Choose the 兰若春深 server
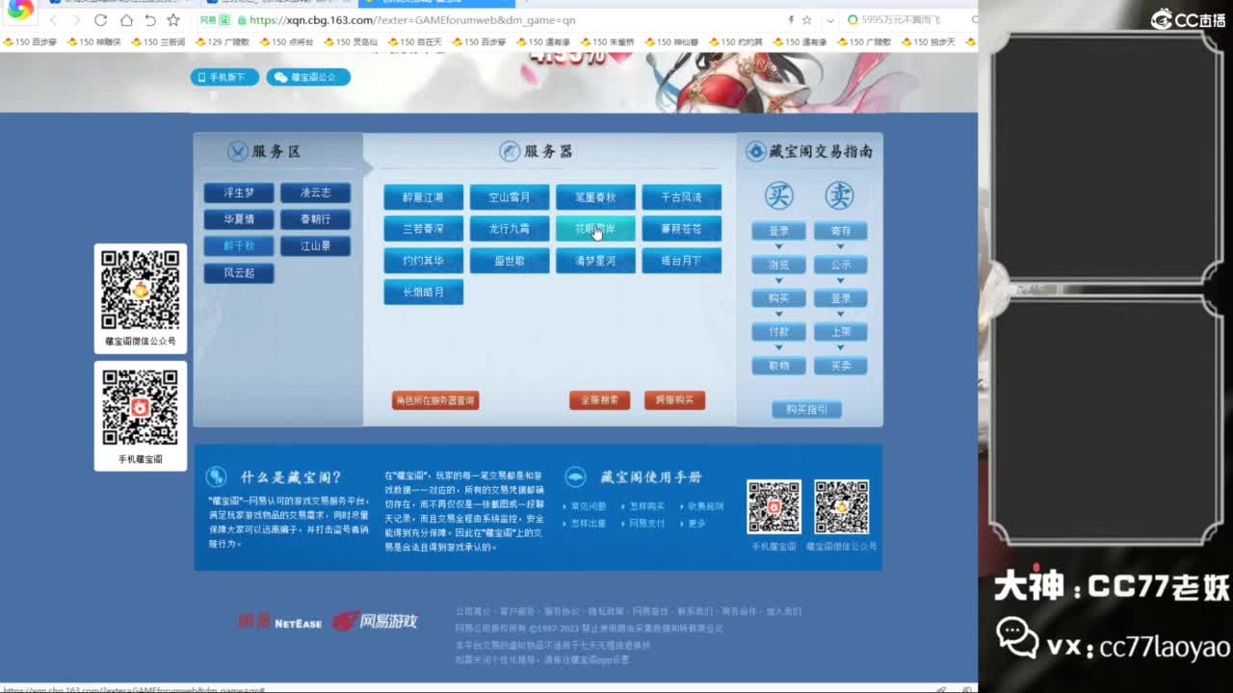This screenshot has height=693, width=1233. pos(424,229)
